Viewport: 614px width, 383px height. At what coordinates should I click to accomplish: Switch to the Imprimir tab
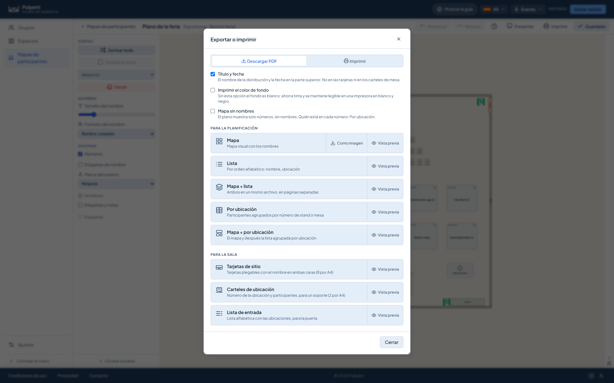coord(355,61)
